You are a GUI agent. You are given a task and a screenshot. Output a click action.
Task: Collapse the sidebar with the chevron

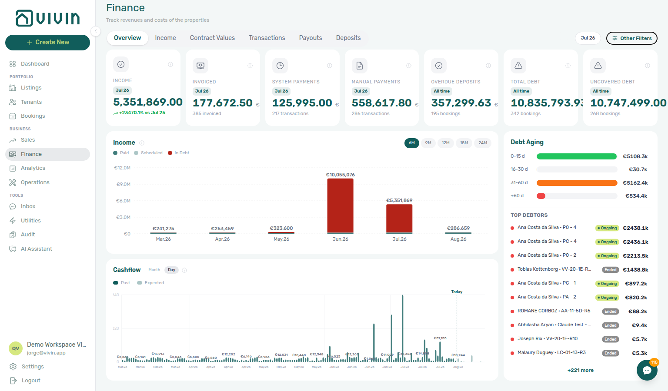(96, 31)
